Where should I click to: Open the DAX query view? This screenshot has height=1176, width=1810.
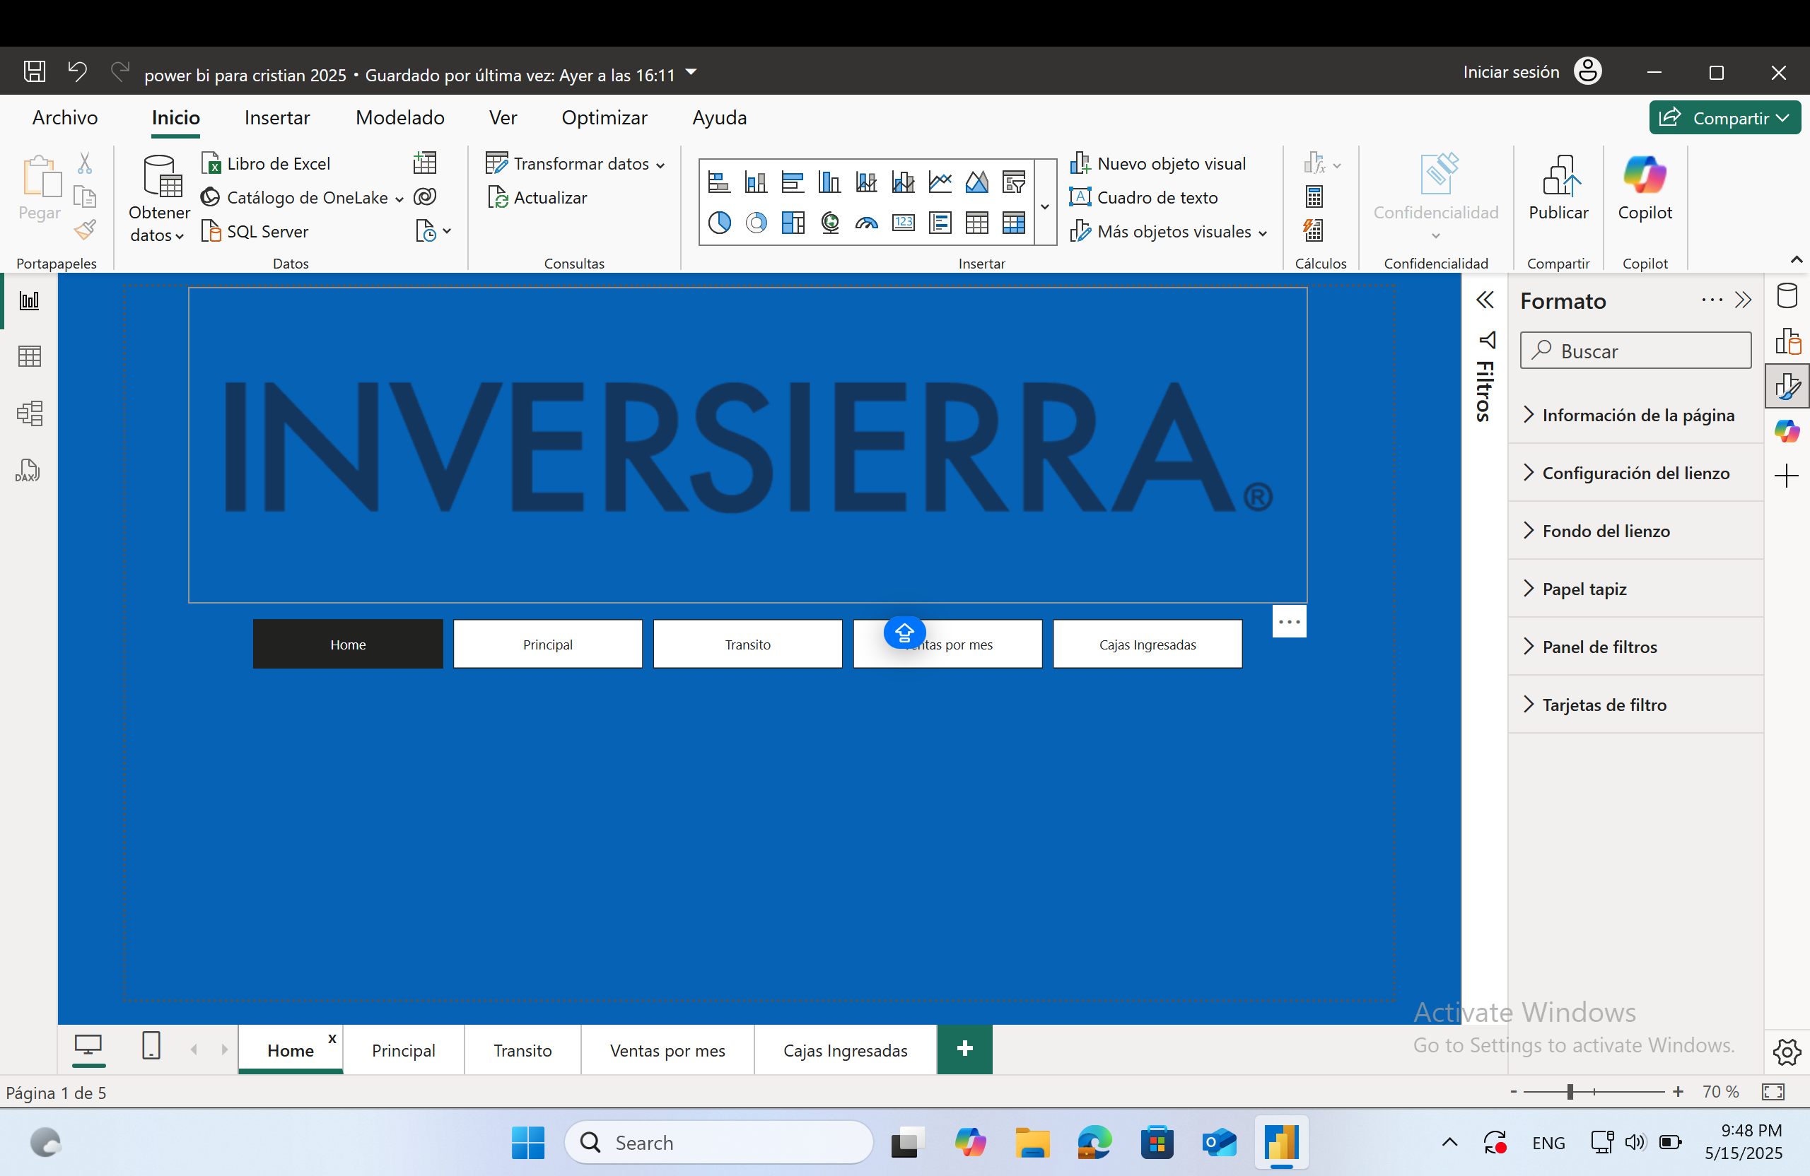pos(28,470)
